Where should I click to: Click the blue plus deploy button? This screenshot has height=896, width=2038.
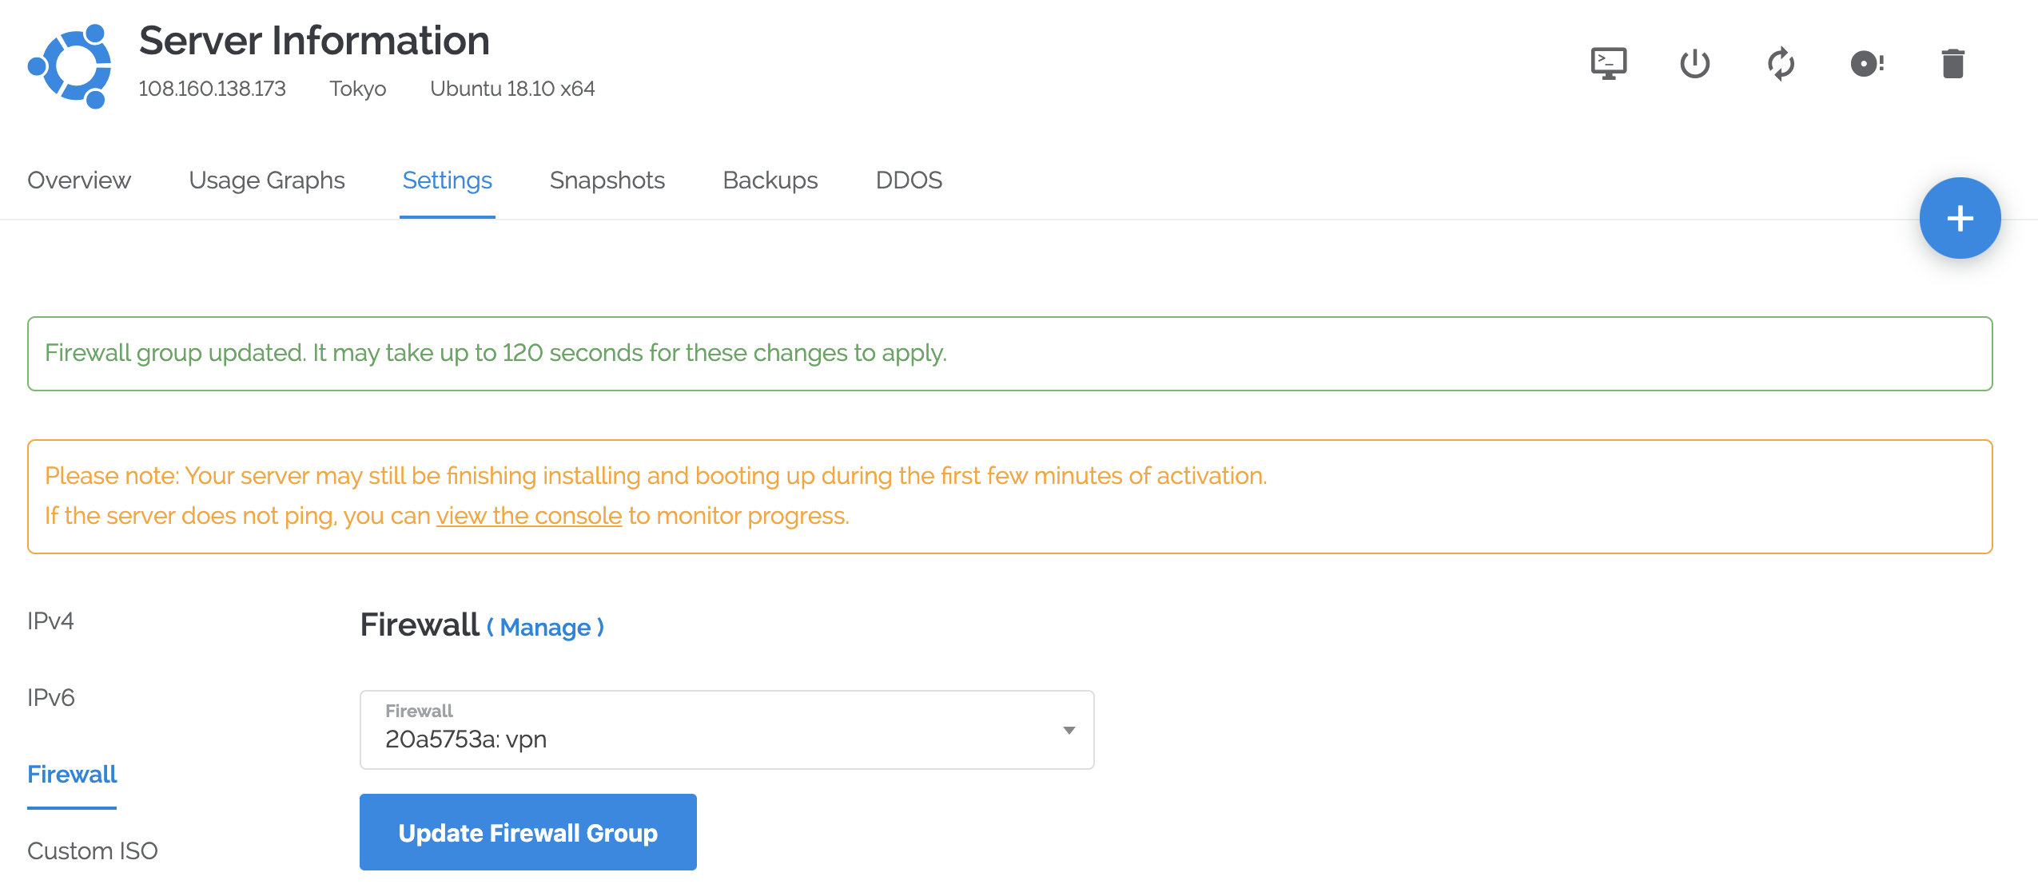pyautogui.click(x=1960, y=218)
